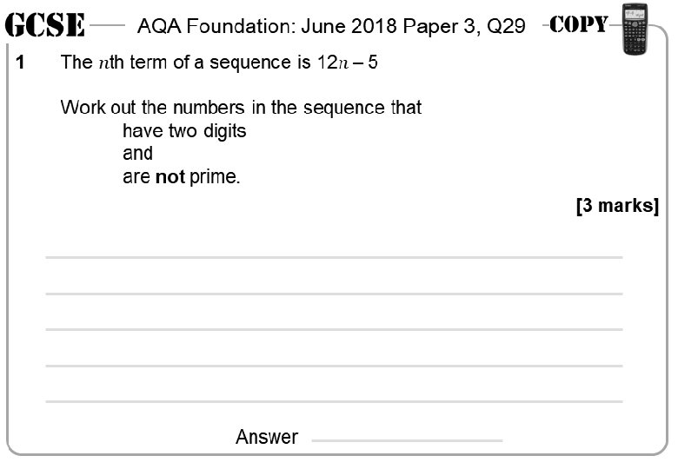Click the bold word 'not'
Viewport: 678px width, 469px height.
(169, 177)
